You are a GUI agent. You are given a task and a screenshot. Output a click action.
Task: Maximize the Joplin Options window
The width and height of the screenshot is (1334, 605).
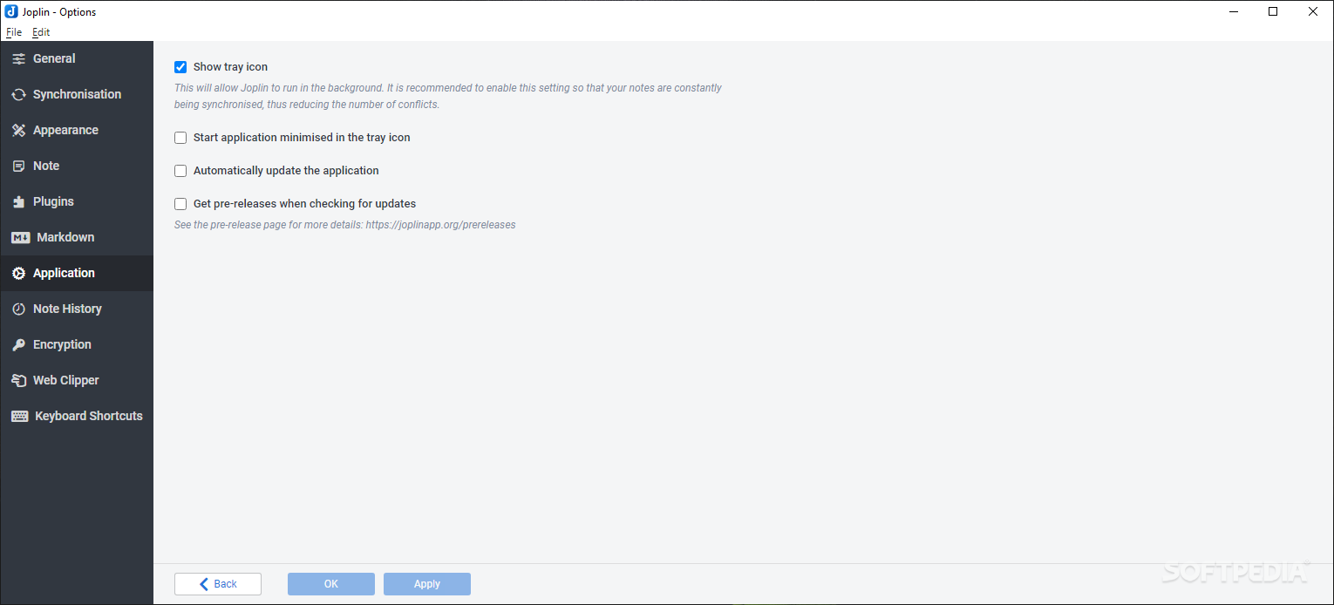coord(1273,11)
